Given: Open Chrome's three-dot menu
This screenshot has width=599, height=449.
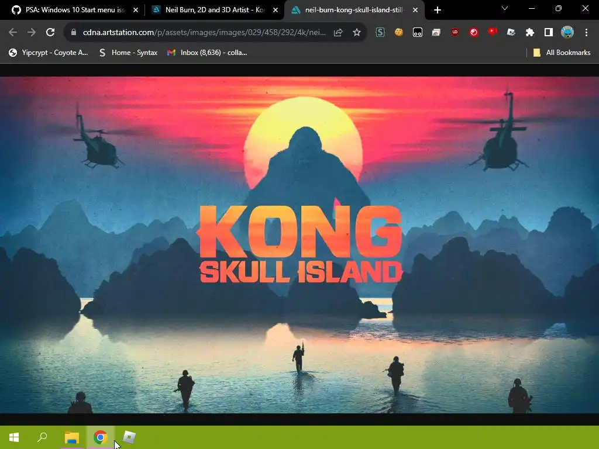Looking at the screenshot, I should click(x=586, y=33).
